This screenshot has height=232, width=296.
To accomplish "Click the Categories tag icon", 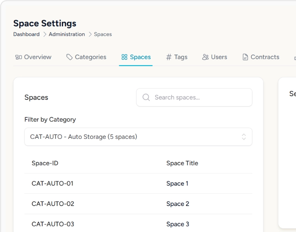I will pos(70,57).
